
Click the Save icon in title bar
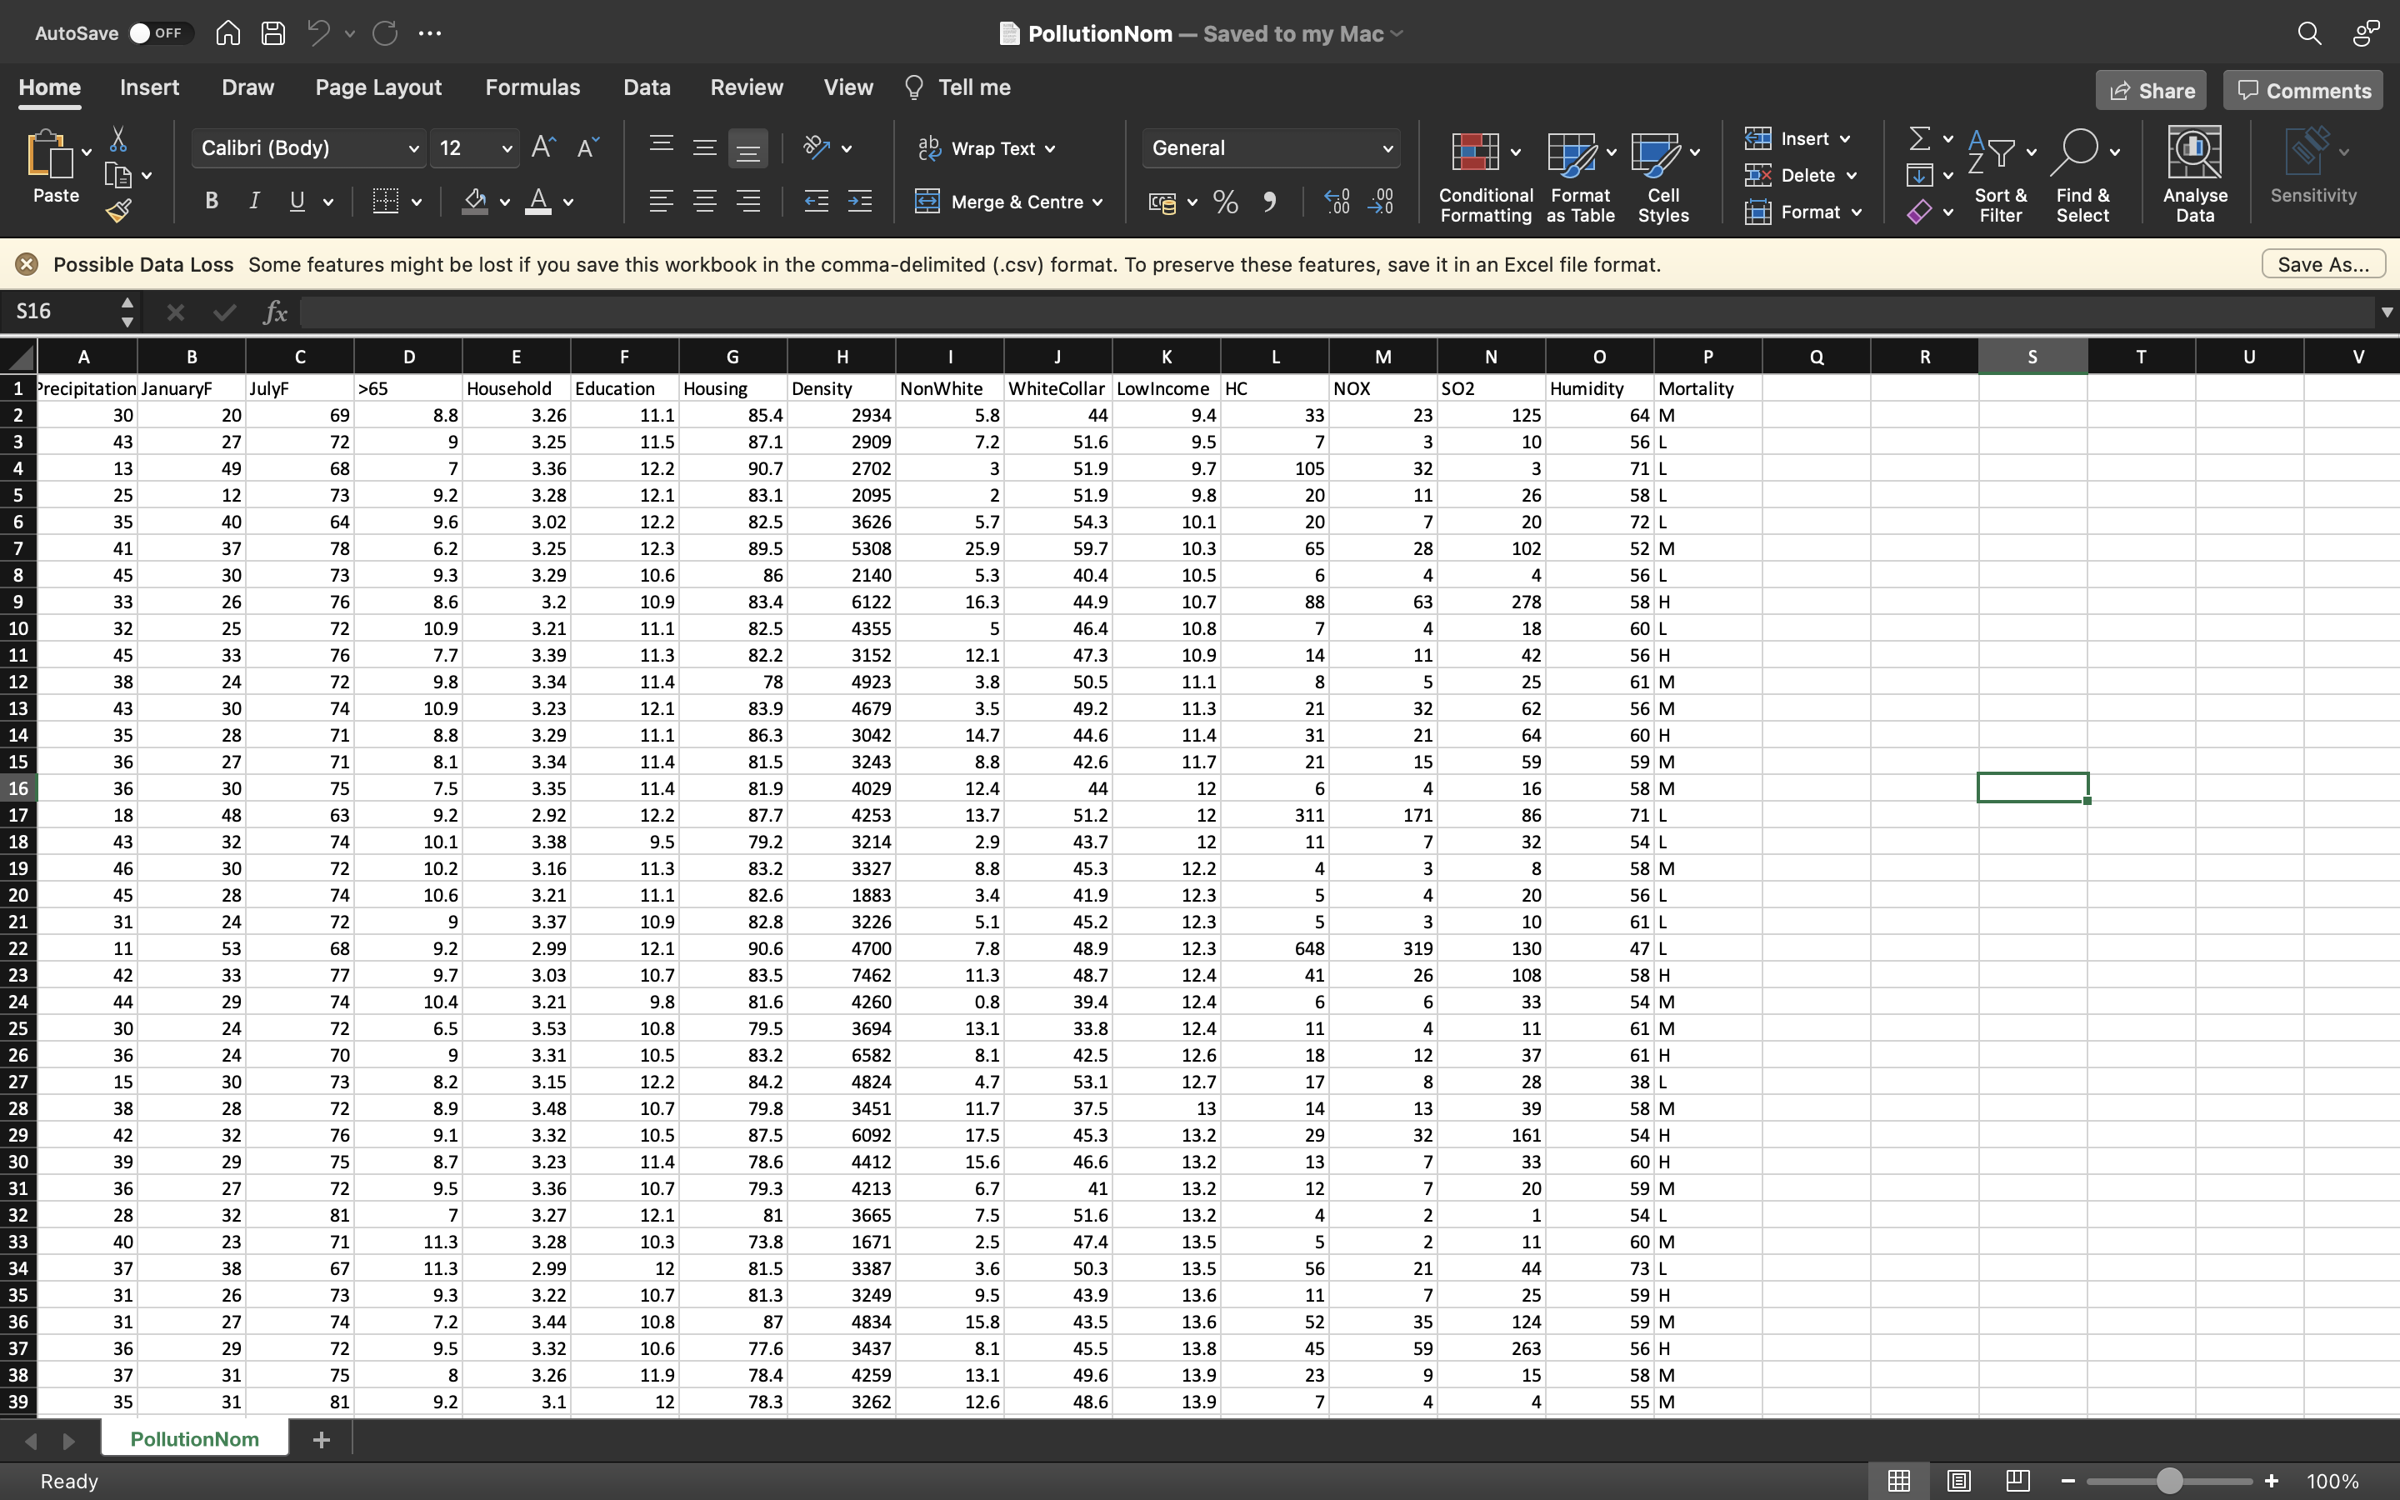tap(272, 32)
